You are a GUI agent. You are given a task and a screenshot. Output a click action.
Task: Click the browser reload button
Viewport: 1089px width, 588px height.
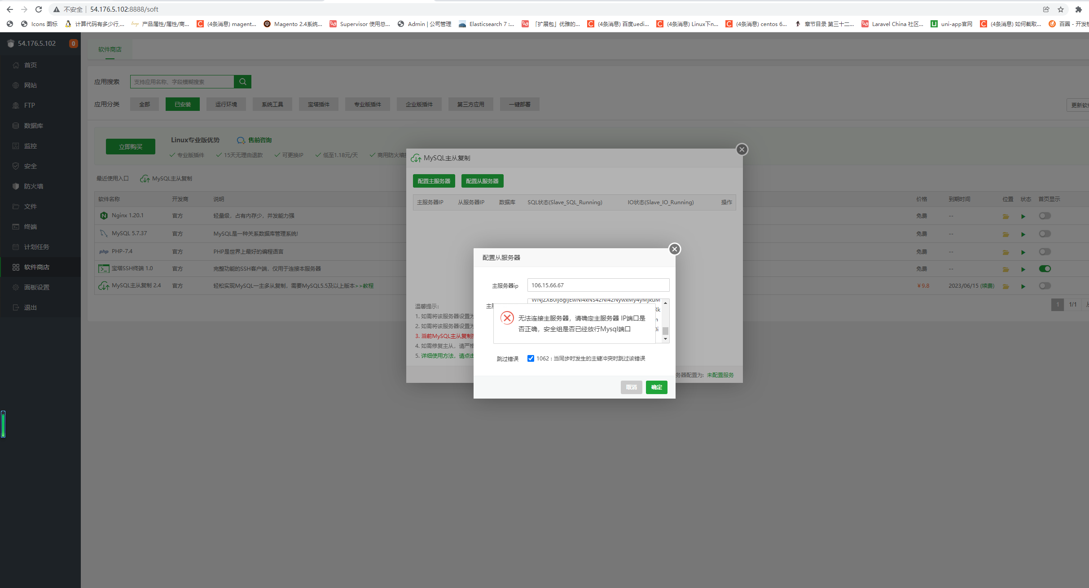point(39,9)
